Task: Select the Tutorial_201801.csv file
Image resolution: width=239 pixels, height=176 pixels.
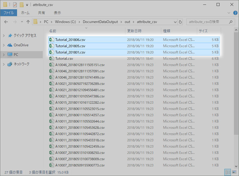Action: [x=134, y=52]
